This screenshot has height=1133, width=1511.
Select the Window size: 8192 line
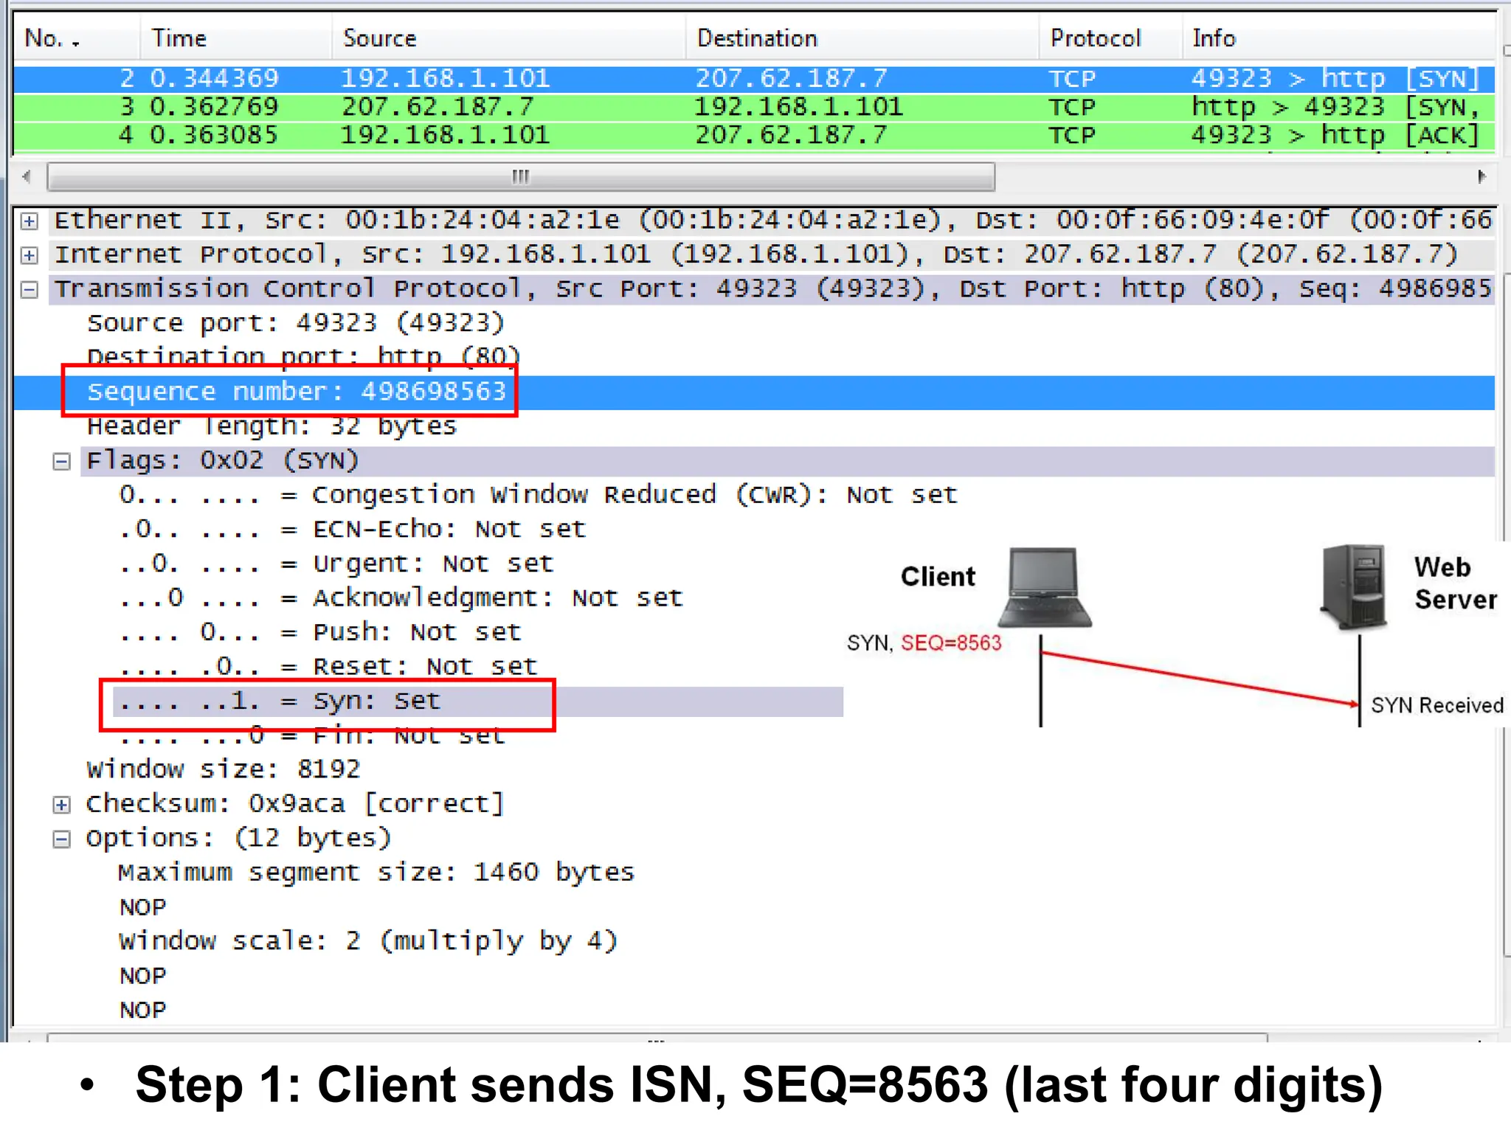[x=224, y=770]
